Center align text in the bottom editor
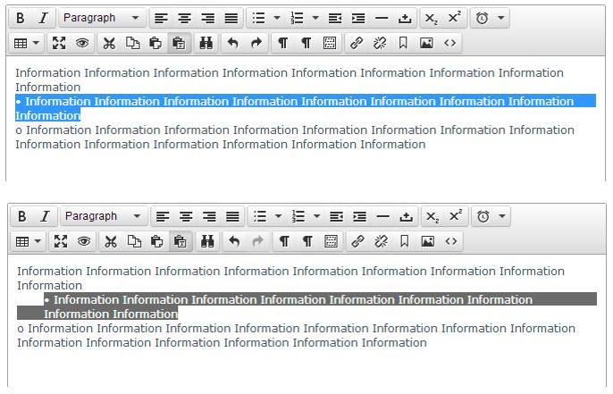Screen dimensions: 613x394 (186, 216)
